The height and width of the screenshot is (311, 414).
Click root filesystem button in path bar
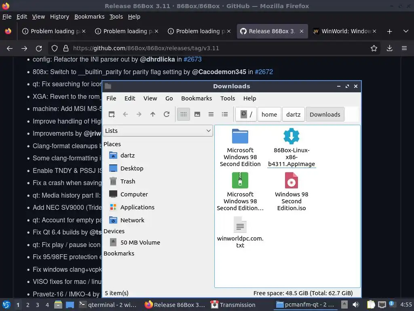(246, 114)
